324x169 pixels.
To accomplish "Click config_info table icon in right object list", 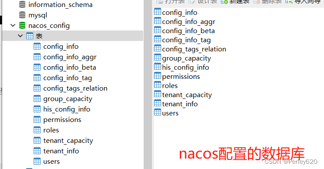I will (x=158, y=11).
